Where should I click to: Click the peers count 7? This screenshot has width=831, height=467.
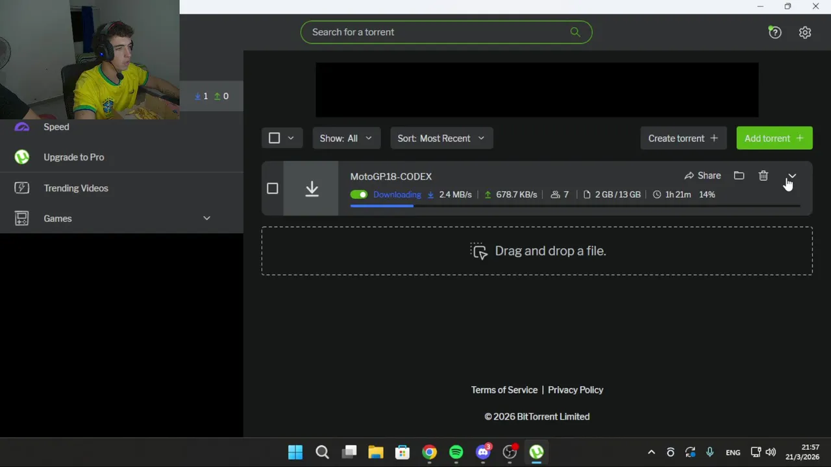point(566,195)
